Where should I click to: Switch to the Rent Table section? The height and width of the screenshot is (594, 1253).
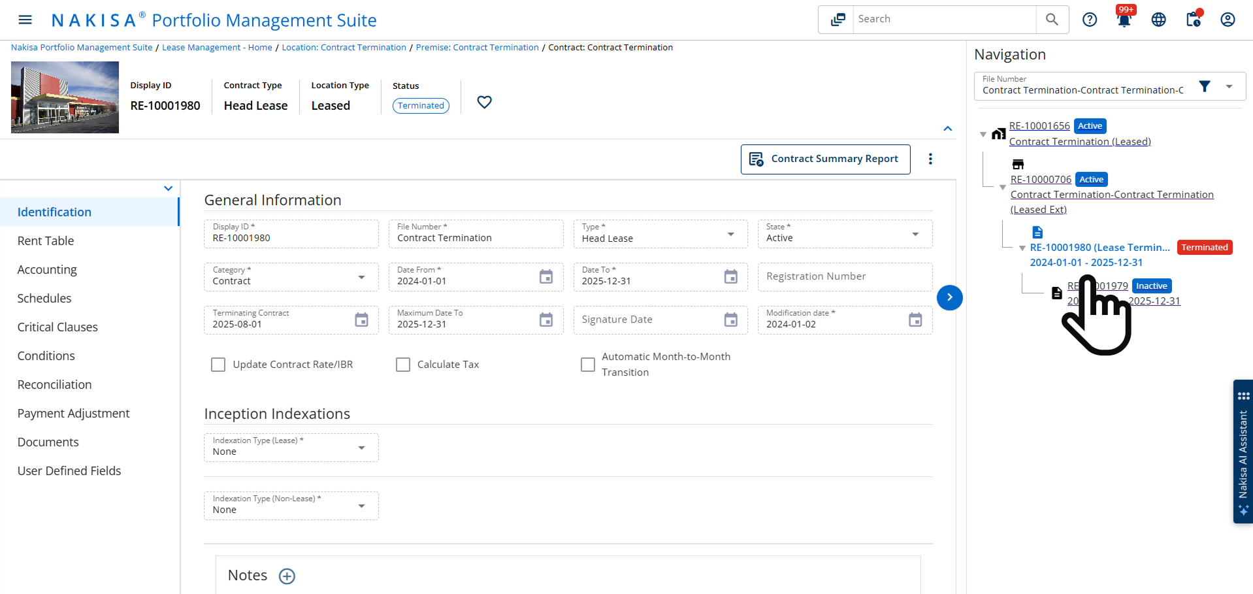pyautogui.click(x=46, y=241)
